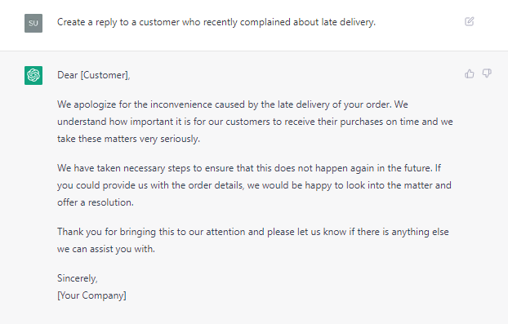Viewport: 508px width, 324px height.
Task: Click the '[Your Company]' placeholder signature
Action: [91, 295]
